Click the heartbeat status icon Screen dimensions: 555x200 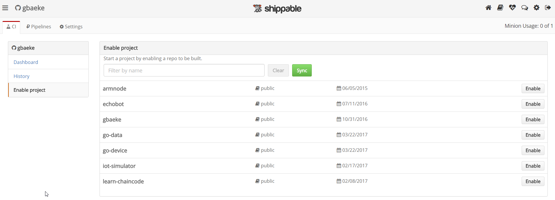tap(512, 8)
